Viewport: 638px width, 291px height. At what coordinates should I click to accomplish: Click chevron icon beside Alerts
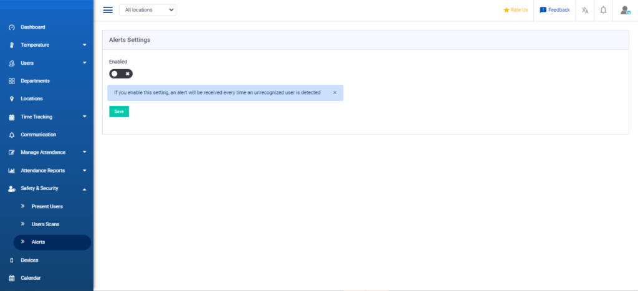click(x=23, y=242)
